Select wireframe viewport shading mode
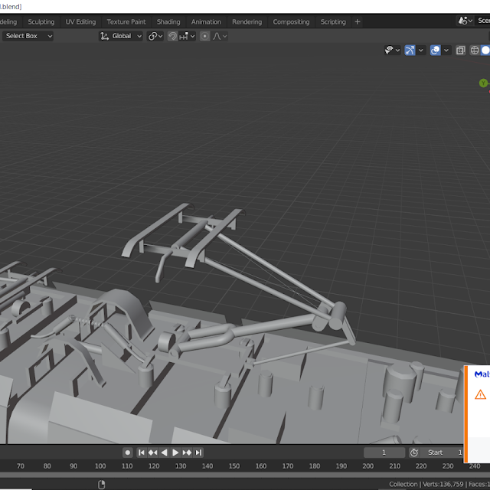The width and height of the screenshot is (490, 490). (475, 51)
